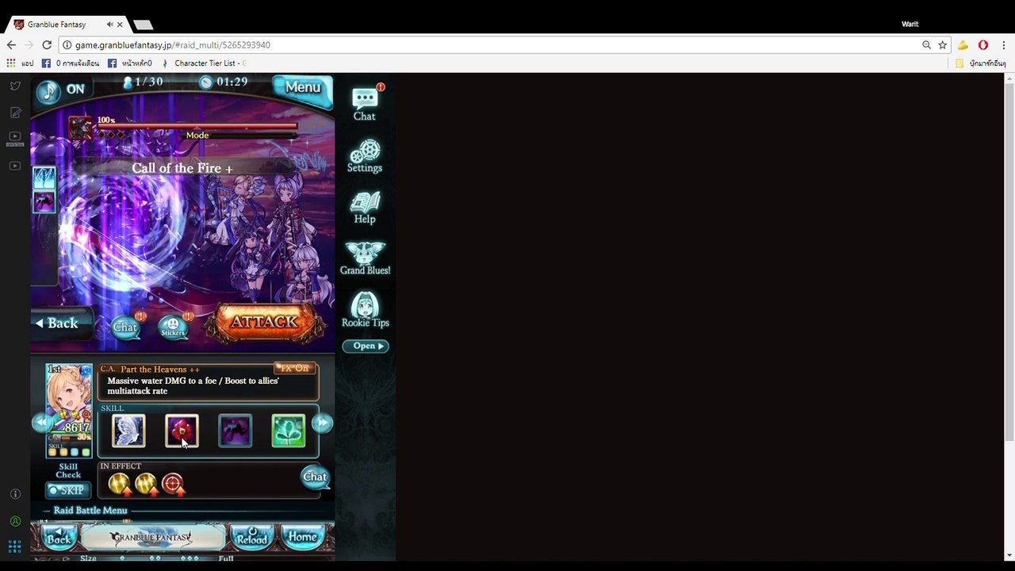
Task: Click the boss HP gauge at 100%
Action: (197, 125)
